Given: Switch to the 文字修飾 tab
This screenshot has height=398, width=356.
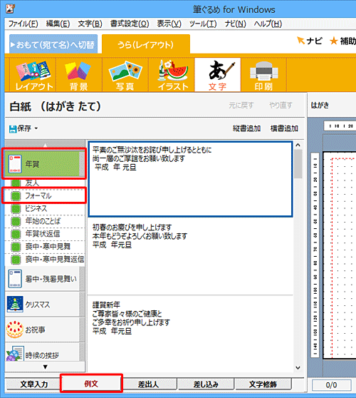Looking at the screenshot, I should click(x=263, y=384).
